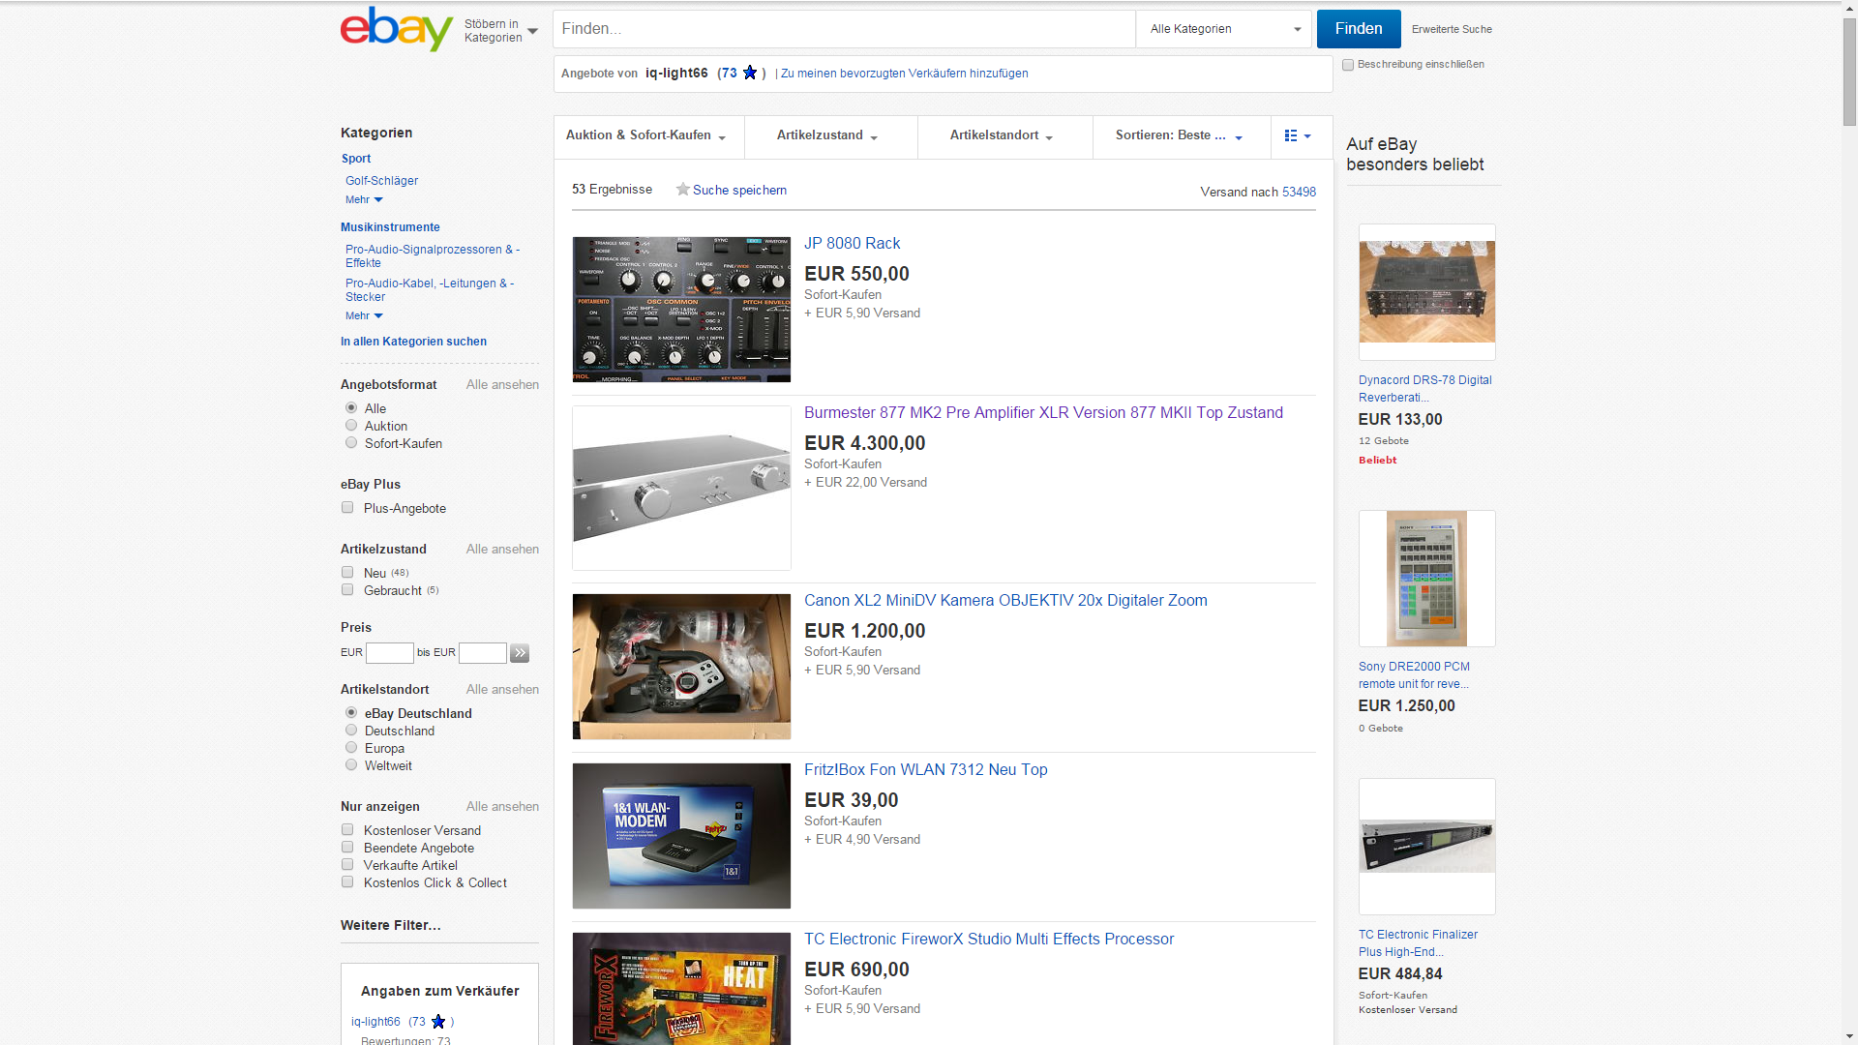Expand Mehr under Musikinstrumente category

tap(364, 315)
